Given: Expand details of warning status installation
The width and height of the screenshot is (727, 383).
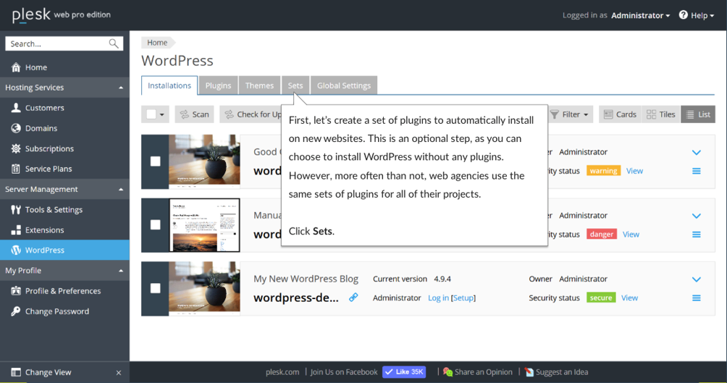Looking at the screenshot, I should coord(697,153).
